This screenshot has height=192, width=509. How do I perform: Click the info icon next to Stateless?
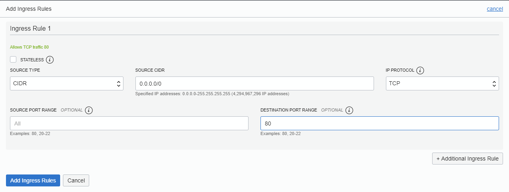50,60
